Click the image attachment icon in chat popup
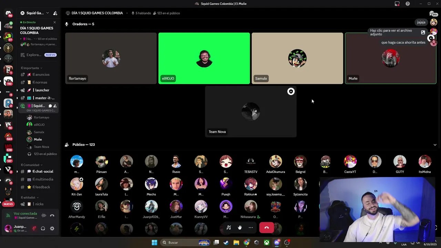This screenshot has width=441, height=248. [x=423, y=32]
